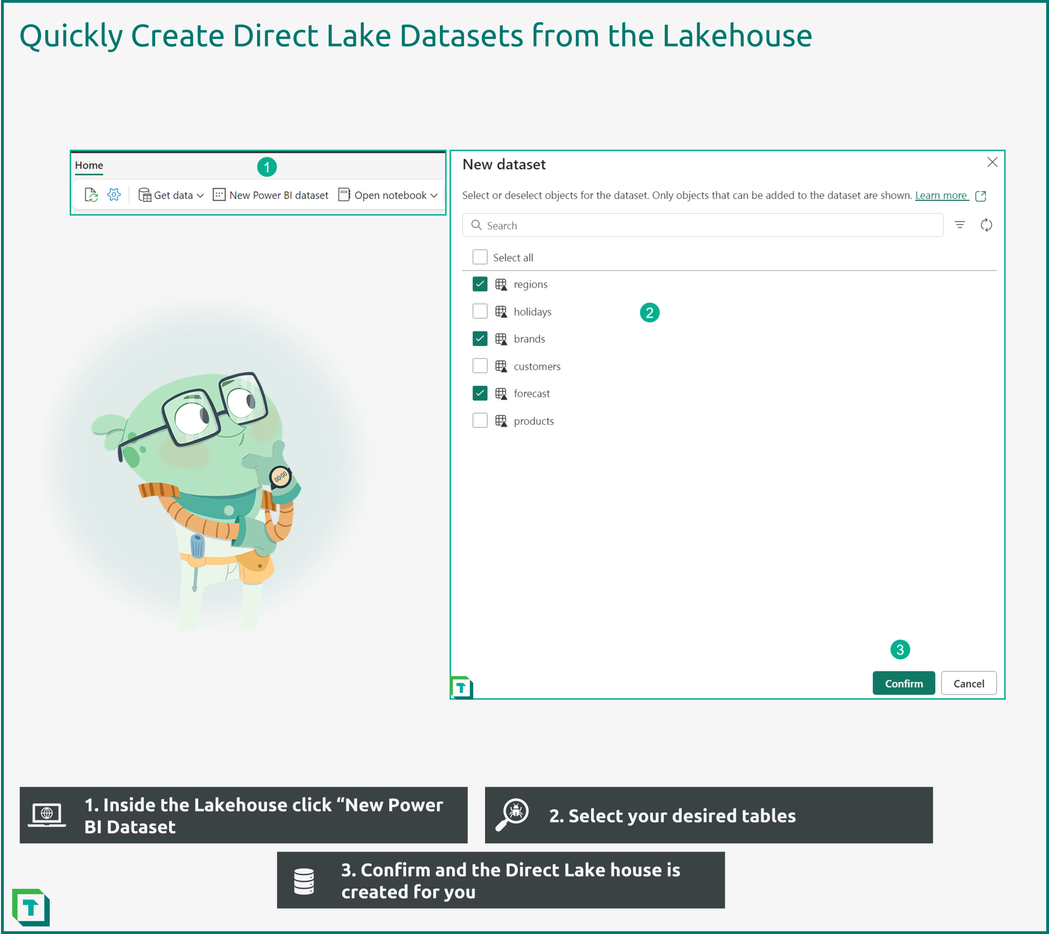The image size is (1049, 934).
Task: Refresh the Lakehouse using the refresh icon
Action: click(91, 195)
